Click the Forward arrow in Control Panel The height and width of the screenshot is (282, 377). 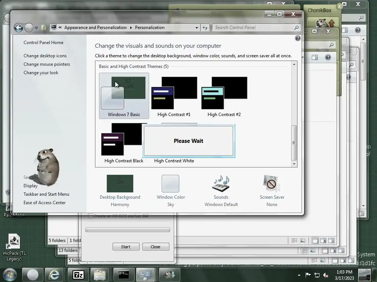pos(29,28)
